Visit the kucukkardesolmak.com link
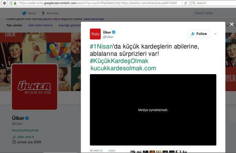 [x=123, y=68]
